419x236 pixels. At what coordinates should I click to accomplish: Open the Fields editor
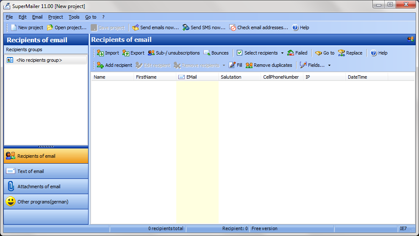click(x=312, y=65)
